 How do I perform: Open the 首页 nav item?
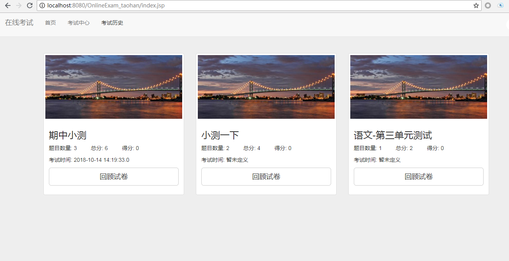click(x=50, y=23)
